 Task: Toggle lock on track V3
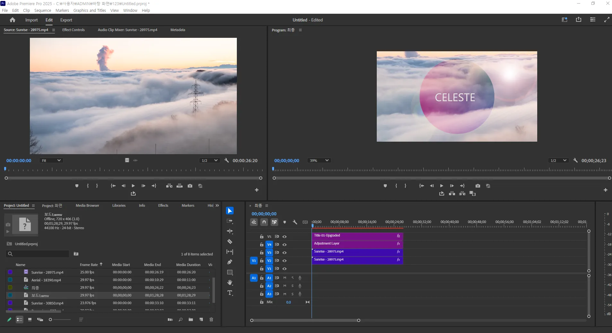(x=262, y=253)
